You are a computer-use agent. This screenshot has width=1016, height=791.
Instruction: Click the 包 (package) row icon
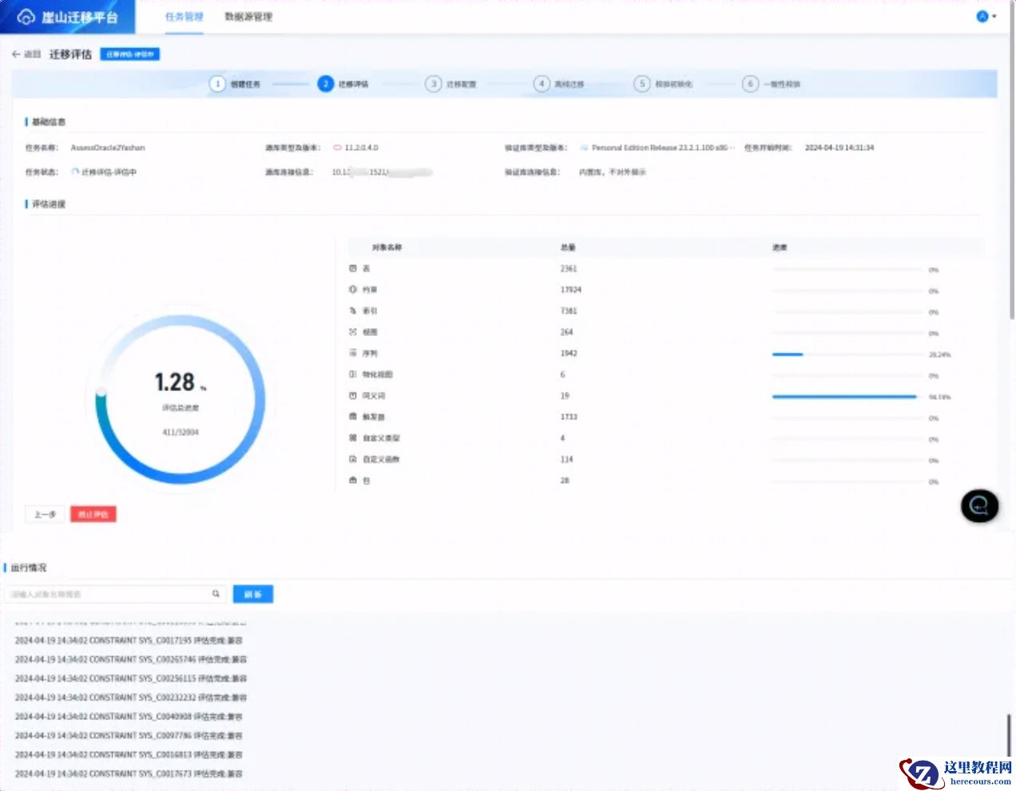coord(353,481)
